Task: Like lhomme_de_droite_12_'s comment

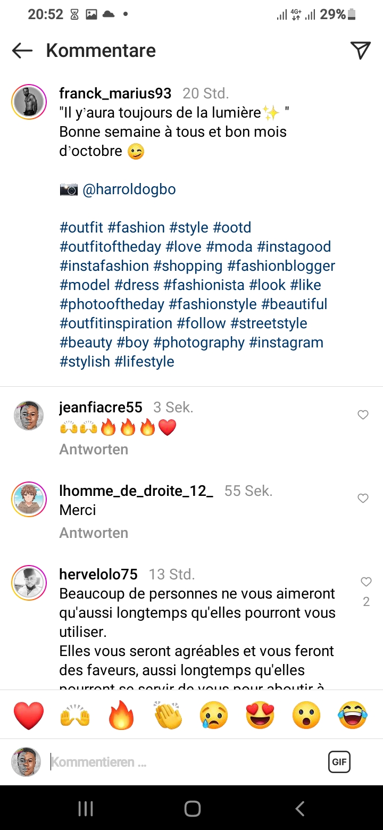Action: 363,499
